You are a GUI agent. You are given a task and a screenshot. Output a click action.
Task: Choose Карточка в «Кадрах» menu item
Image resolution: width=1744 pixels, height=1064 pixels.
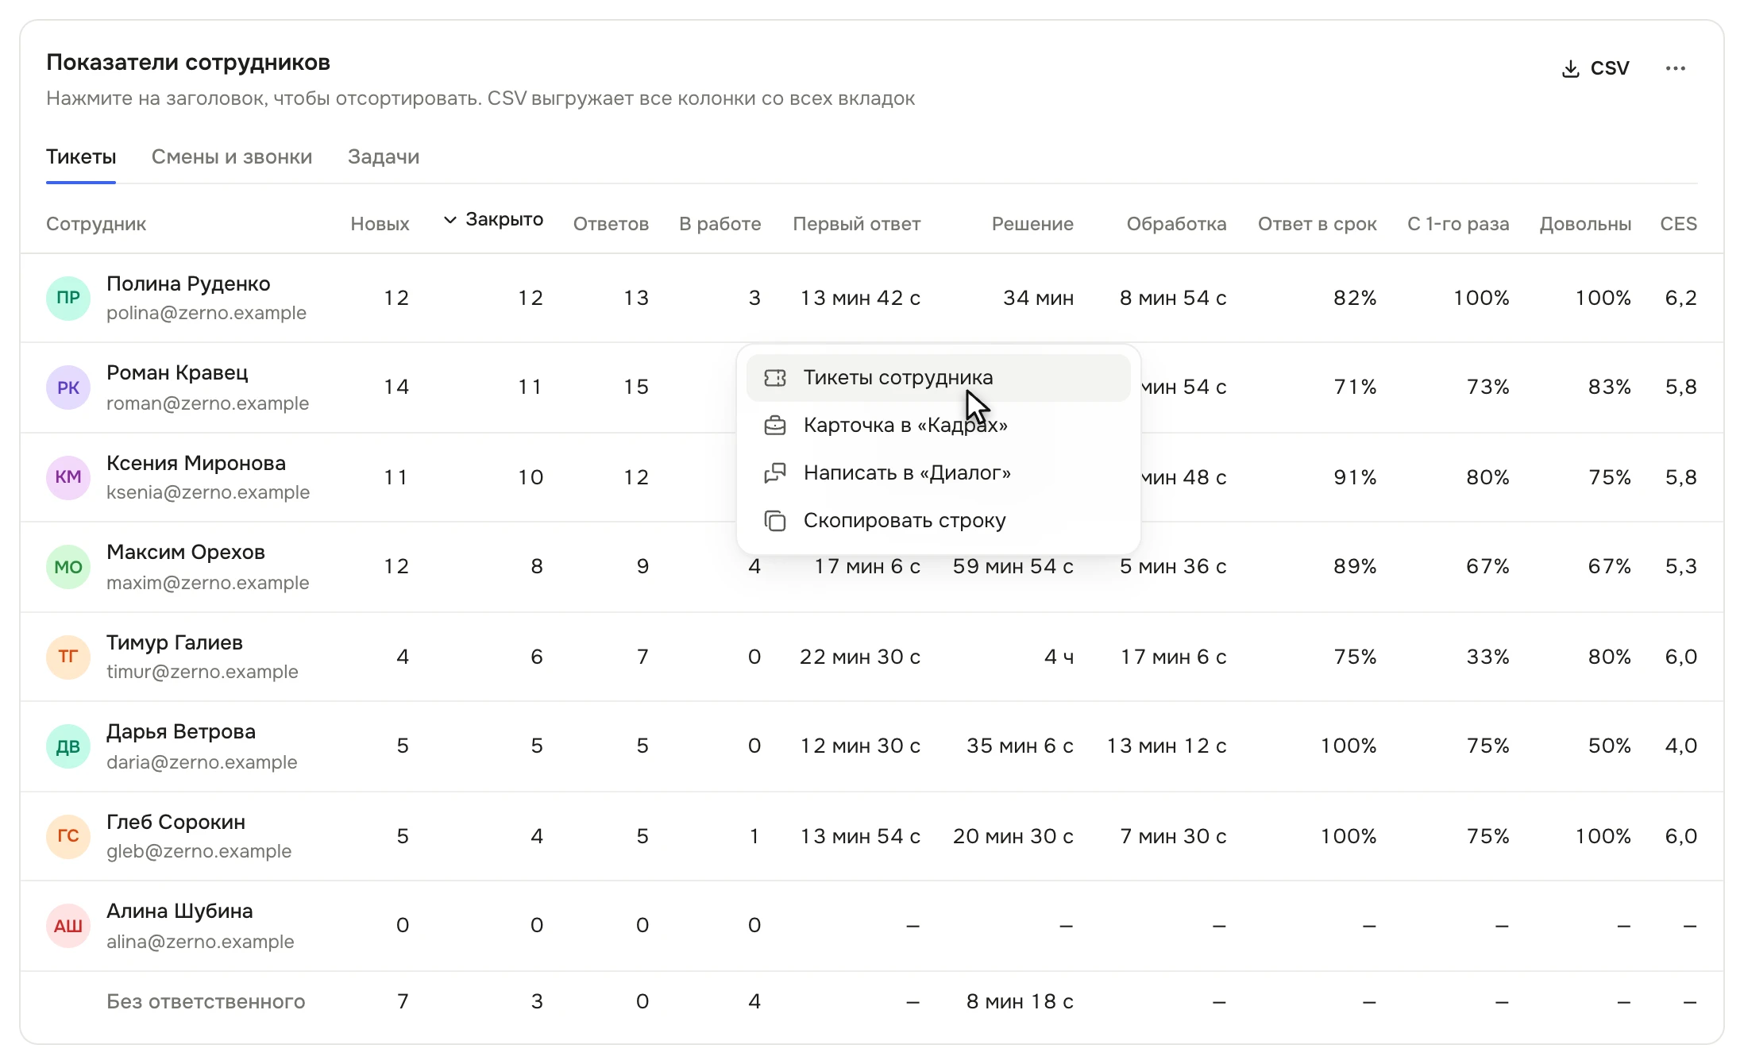(x=938, y=426)
